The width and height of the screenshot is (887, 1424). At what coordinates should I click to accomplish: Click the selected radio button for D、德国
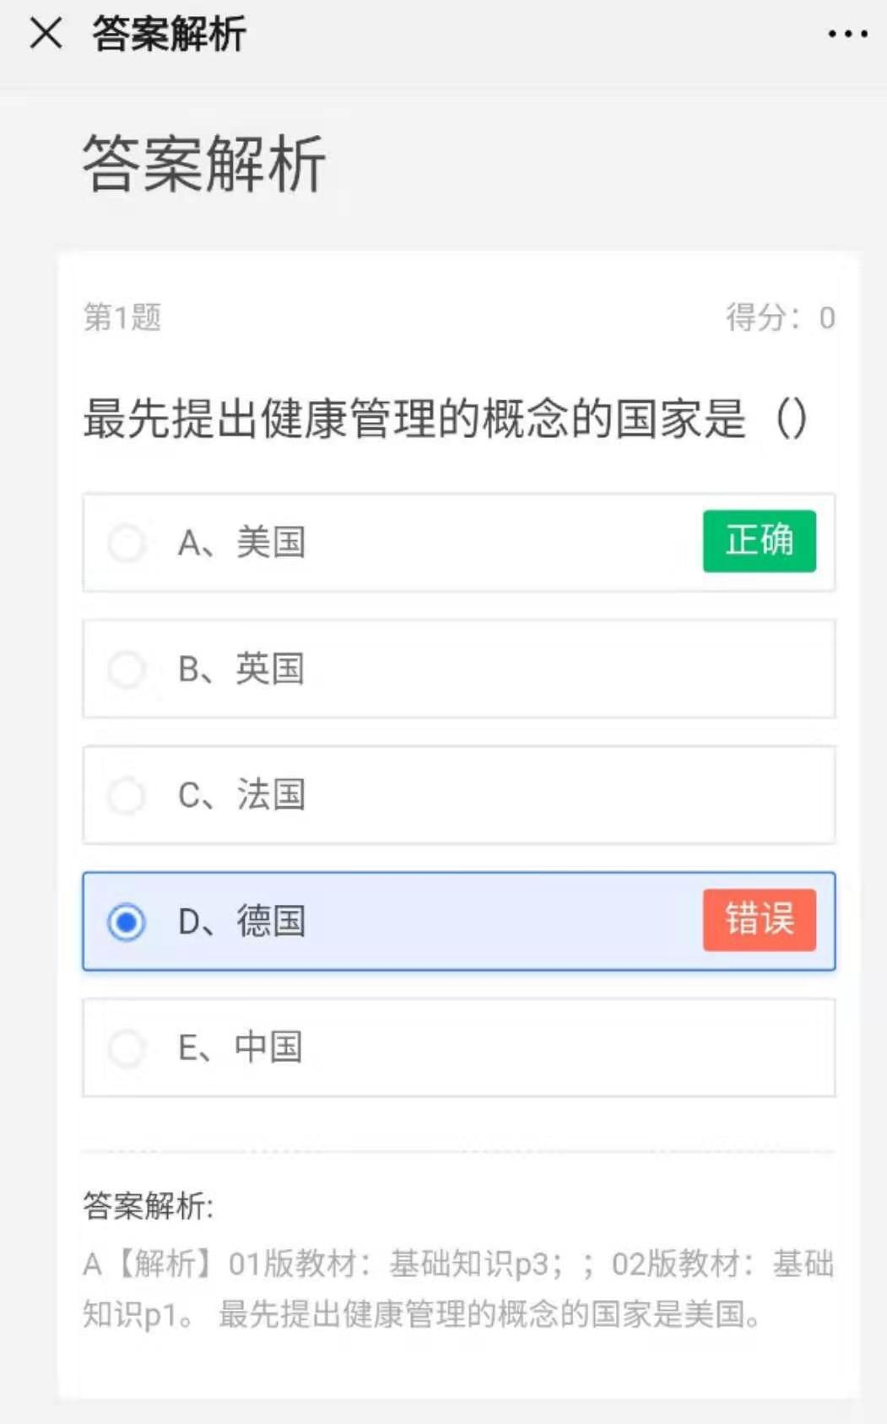point(127,922)
